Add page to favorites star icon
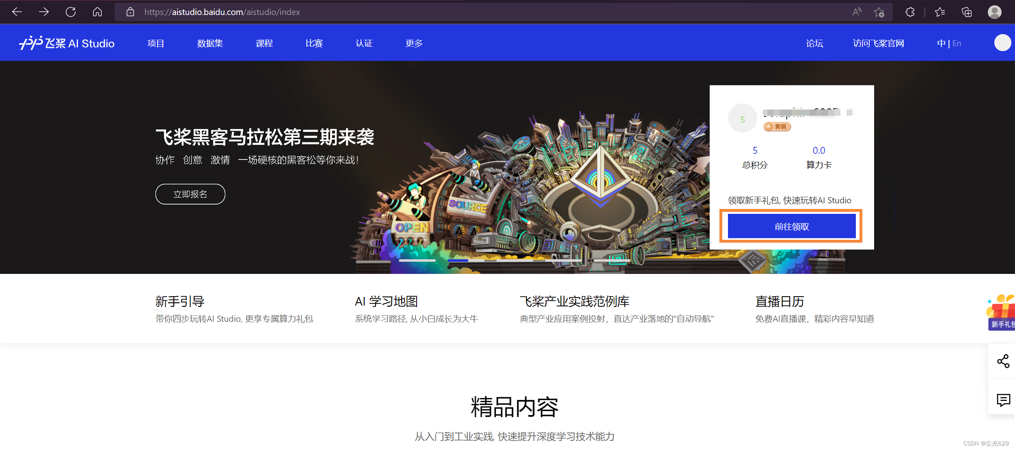Image resolution: width=1015 pixels, height=450 pixels. click(x=879, y=12)
